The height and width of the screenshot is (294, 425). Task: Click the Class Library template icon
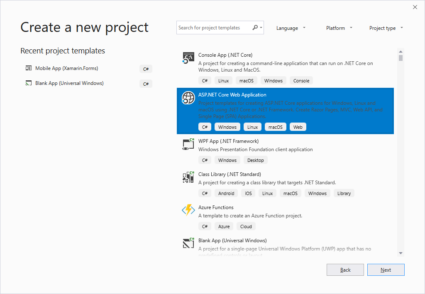[188, 177]
